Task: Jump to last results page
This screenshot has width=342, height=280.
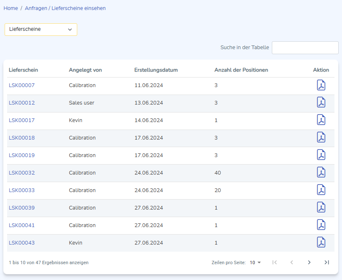Action: (x=327, y=262)
